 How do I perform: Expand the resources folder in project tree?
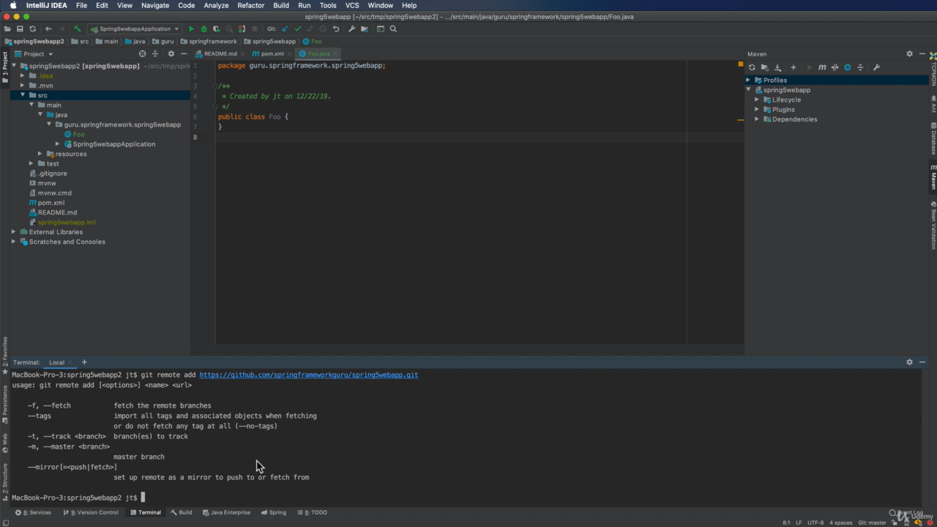[40, 154]
